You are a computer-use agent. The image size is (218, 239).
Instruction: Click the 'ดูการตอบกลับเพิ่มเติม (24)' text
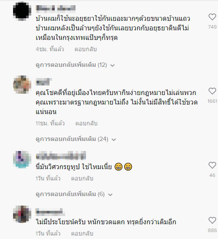(72, 139)
